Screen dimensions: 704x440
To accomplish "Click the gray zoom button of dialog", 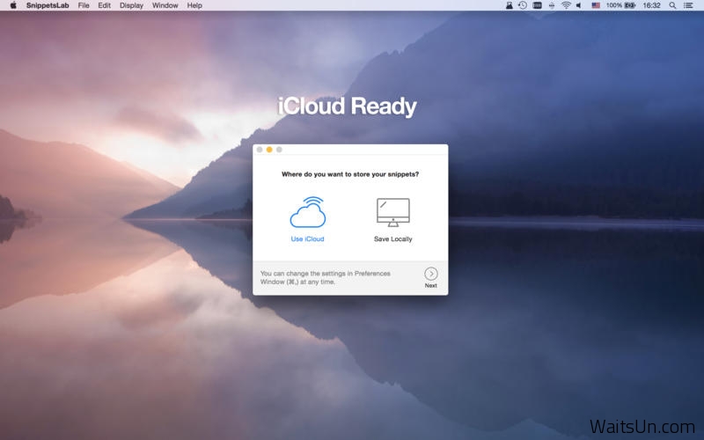I will [x=279, y=150].
